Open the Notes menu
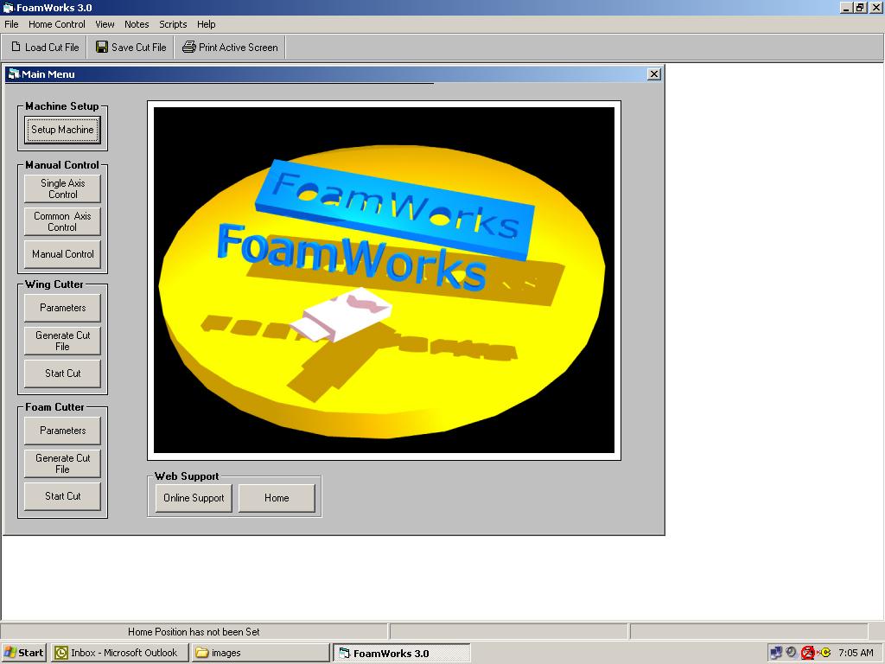The width and height of the screenshot is (885, 664). point(136,24)
